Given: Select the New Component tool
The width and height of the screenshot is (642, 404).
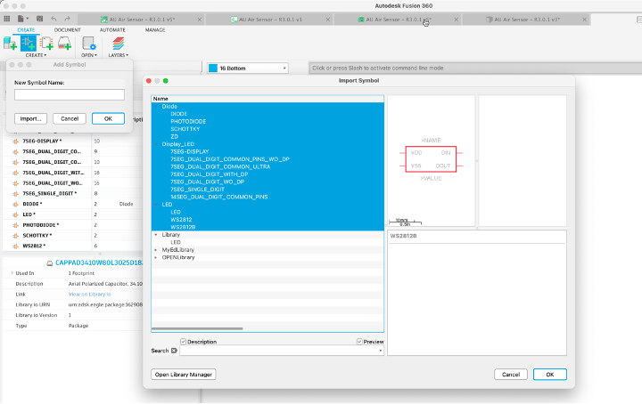Looking at the screenshot, I should point(10,44).
